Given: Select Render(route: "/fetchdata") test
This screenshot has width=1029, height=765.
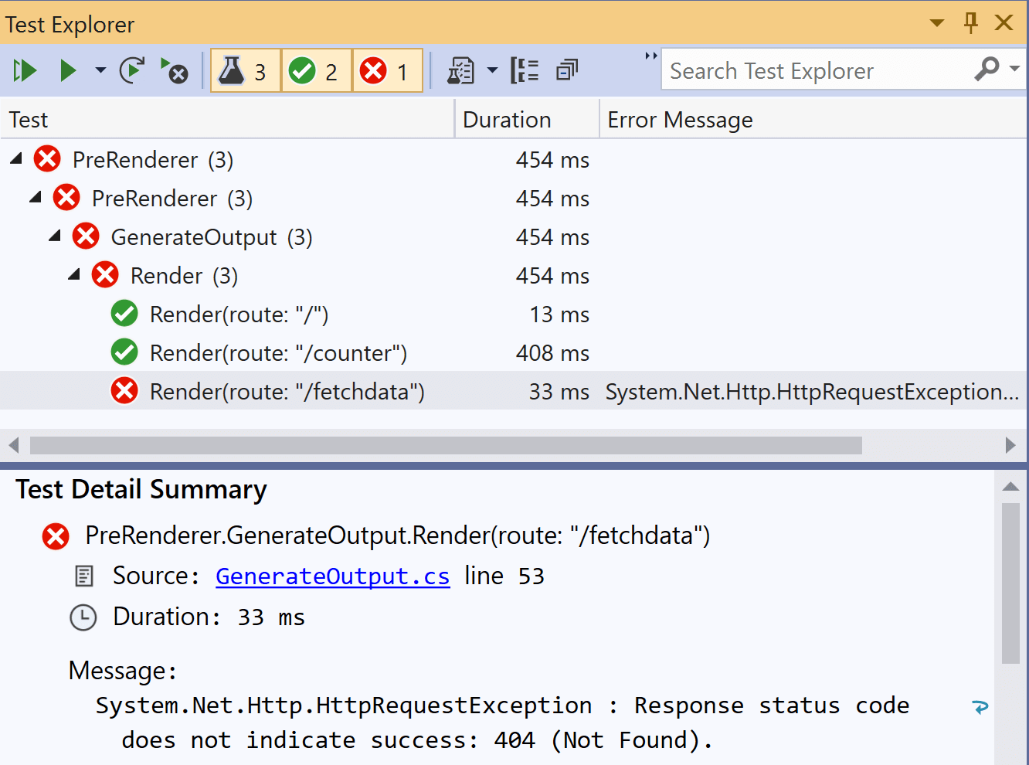Looking at the screenshot, I should pyautogui.click(x=514, y=391).
